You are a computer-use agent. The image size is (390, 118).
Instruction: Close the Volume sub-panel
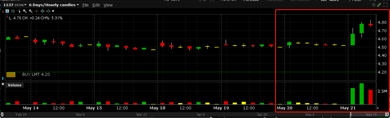(x=3, y=84)
